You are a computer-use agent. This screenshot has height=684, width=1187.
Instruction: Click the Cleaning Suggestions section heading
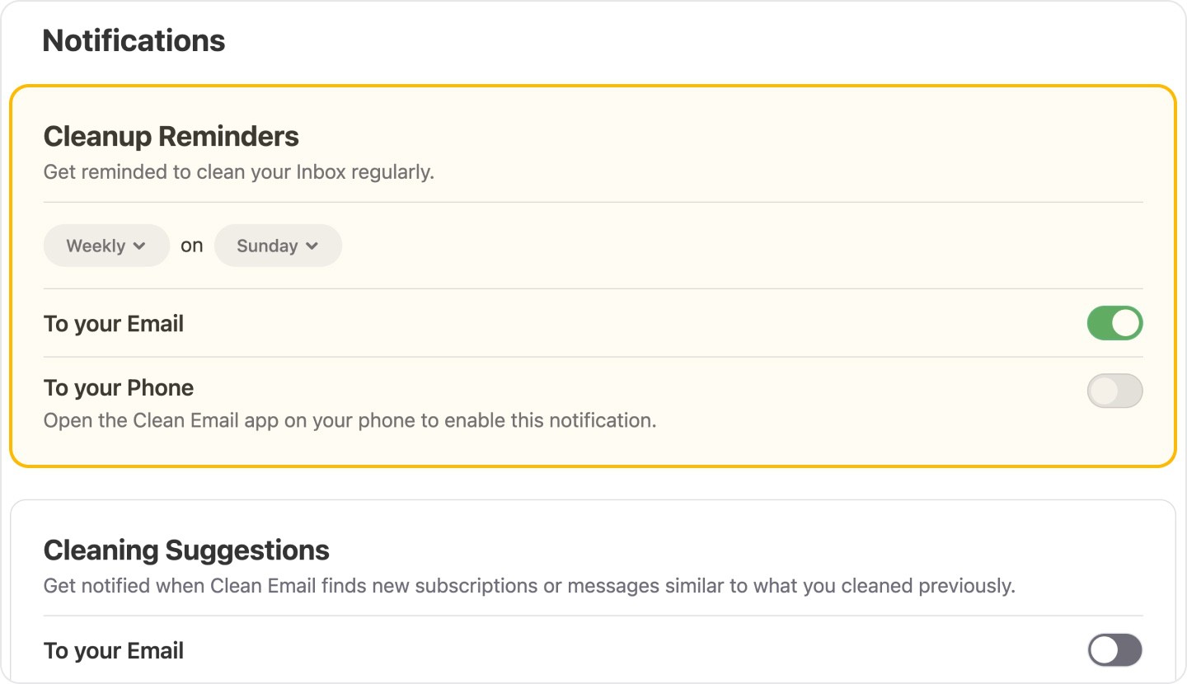(x=185, y=550)
